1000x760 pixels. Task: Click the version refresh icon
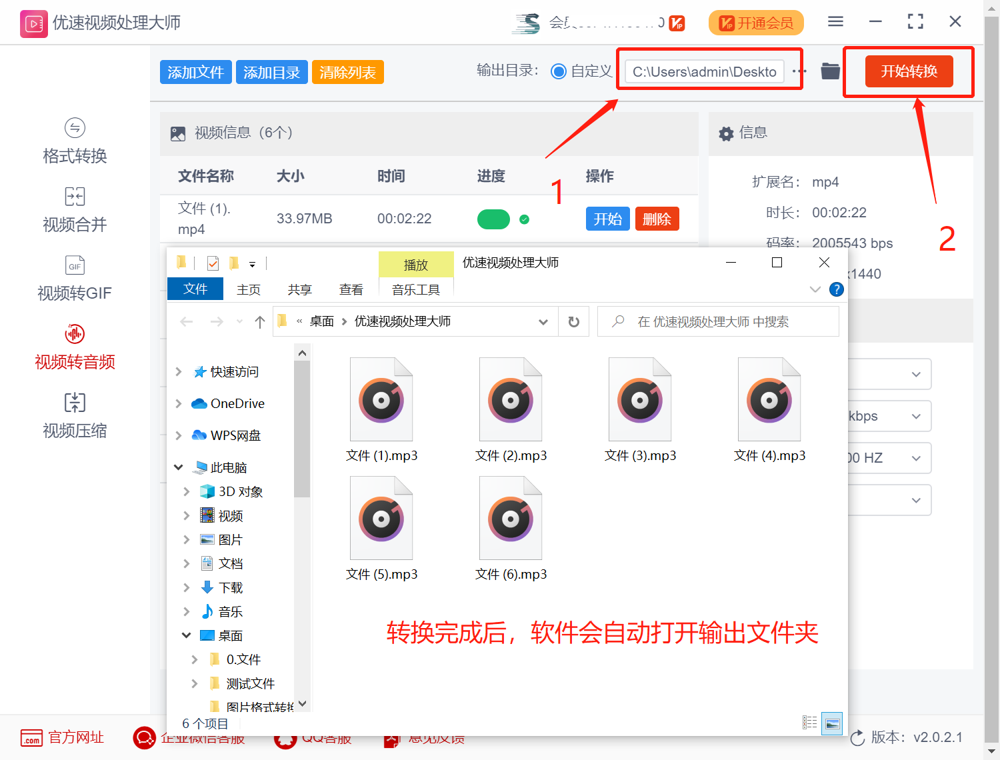[x=857, y=737]
